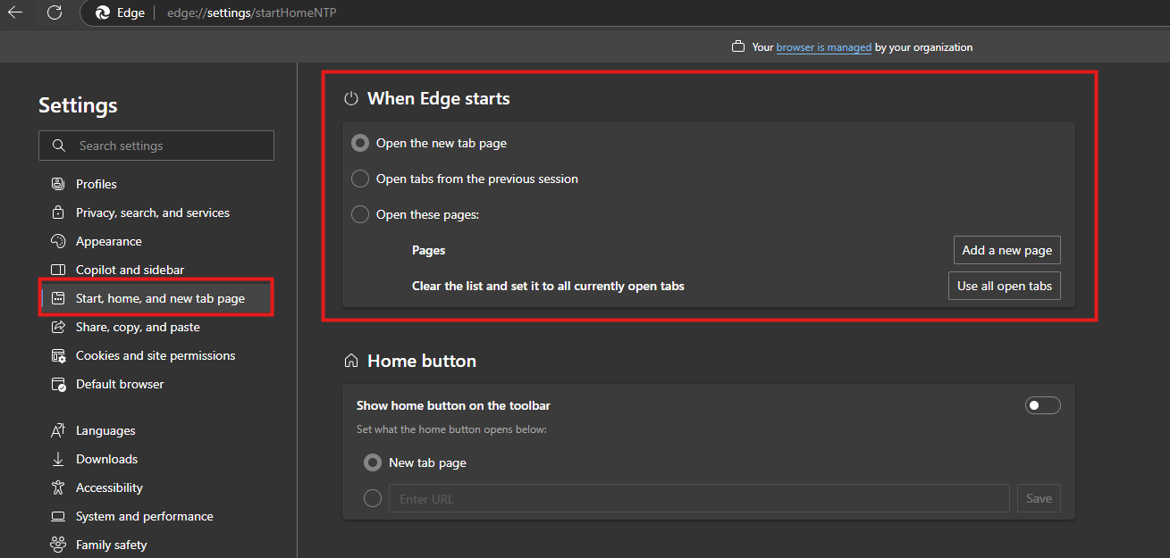The image size is (1170, 558).
Task: Click the Languages icon in sidebar
Action: click(x=58, y=430)
